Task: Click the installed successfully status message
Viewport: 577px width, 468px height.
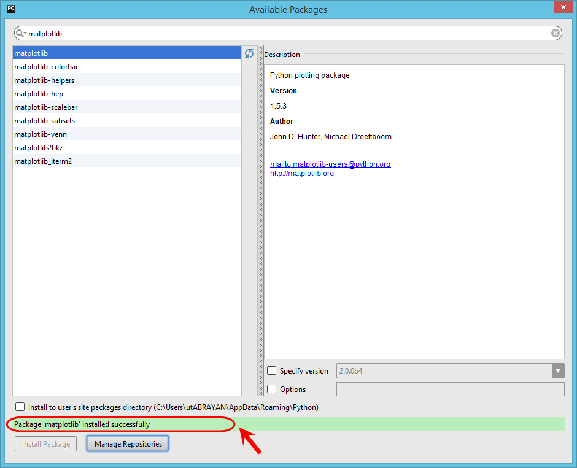Action: click(x=82, y=424)
